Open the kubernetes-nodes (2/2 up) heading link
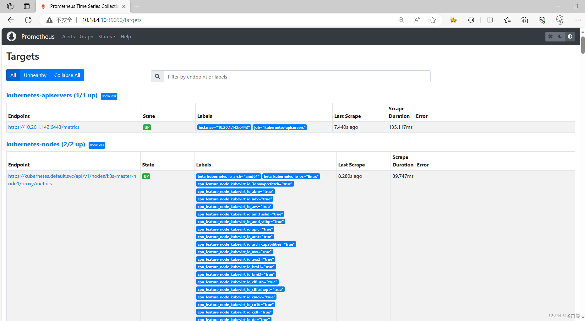 tap(46, 144)
